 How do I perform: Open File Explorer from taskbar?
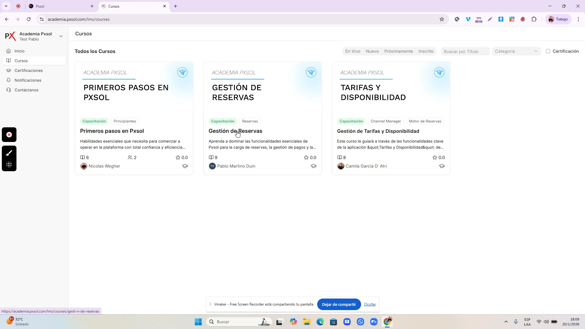[307, 322]
